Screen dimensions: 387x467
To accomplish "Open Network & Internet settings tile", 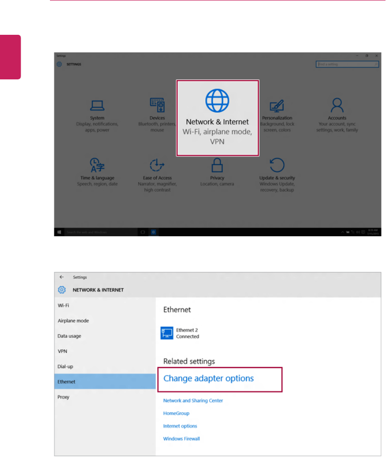I will (x=218, y=118).
